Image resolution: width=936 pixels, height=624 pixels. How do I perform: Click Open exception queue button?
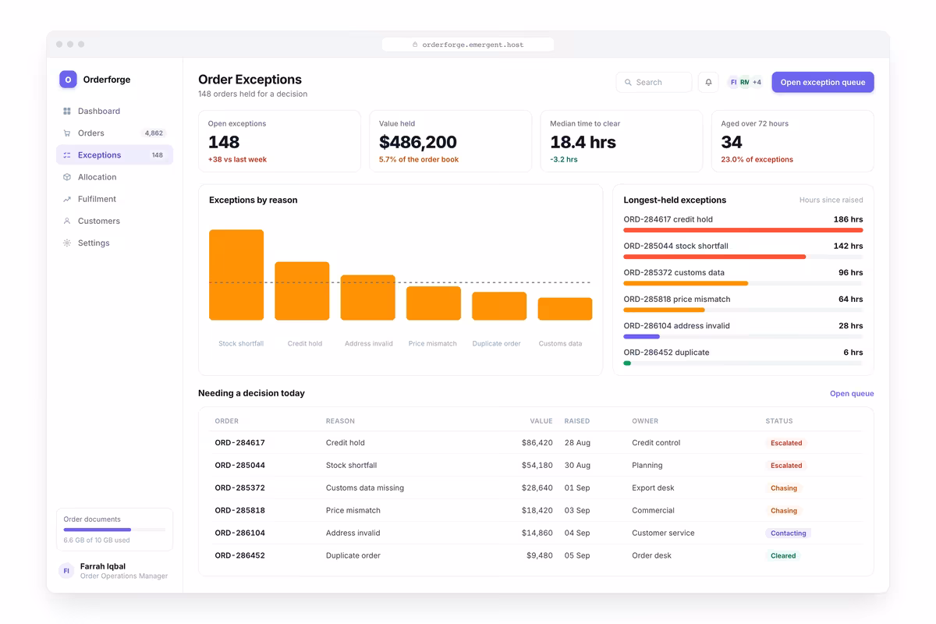click(x=823, y=83)
